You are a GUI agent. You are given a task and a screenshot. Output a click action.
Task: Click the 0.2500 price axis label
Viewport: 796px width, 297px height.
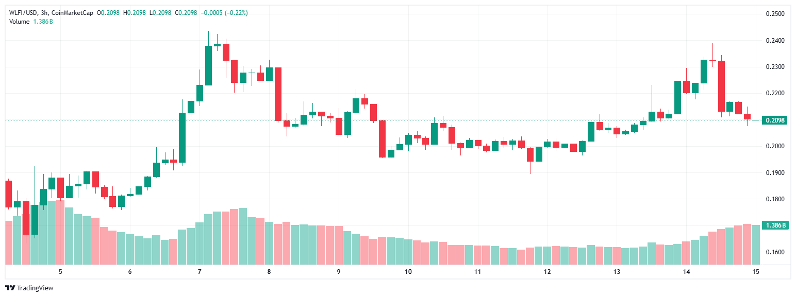[775, 14]
